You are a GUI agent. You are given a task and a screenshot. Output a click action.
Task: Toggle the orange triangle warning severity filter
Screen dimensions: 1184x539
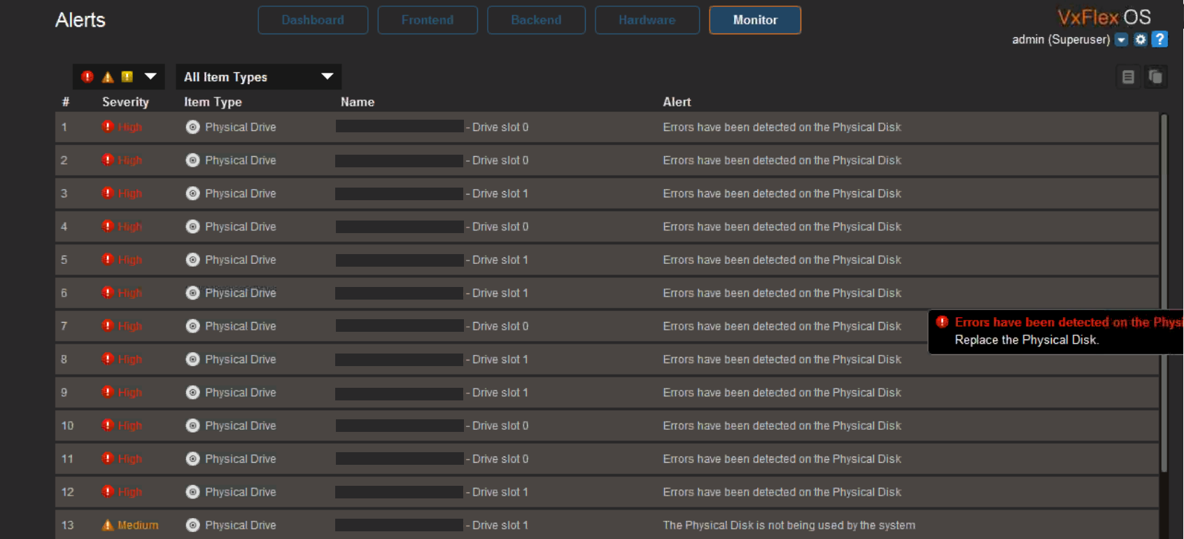point(108,77)
